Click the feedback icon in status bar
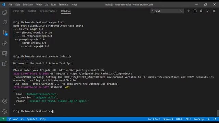This screenshot has height=123, width=219. (209, 119)
